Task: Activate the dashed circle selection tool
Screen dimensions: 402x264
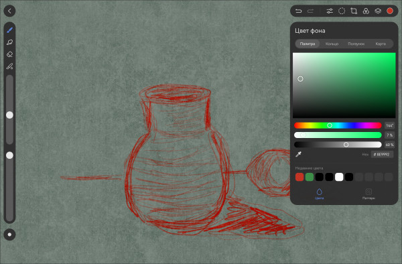Action: tap(342, 11)
